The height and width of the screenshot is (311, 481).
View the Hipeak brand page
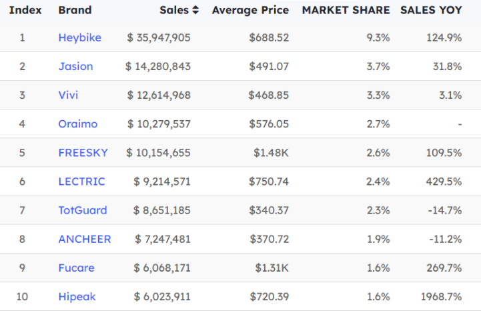[x=76, y=296]
